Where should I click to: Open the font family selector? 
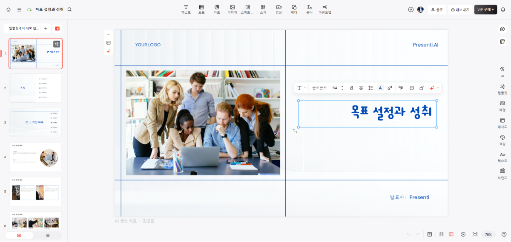[x=319, y=88]
